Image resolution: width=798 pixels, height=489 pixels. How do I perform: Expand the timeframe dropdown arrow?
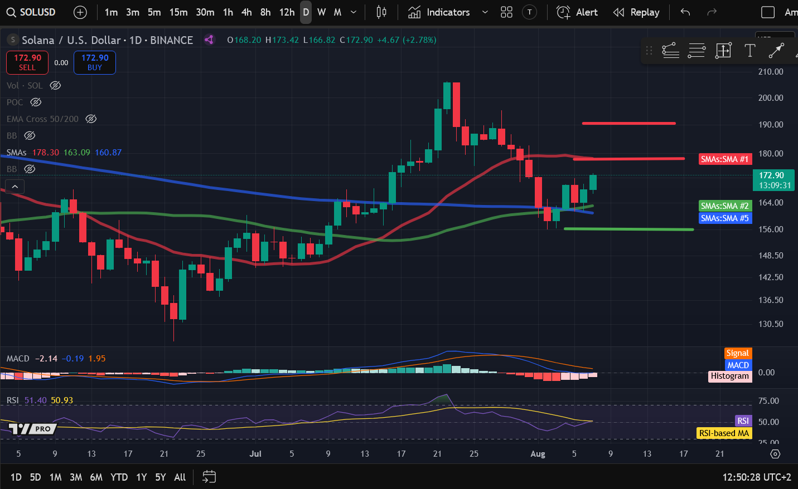pos(354,12)
